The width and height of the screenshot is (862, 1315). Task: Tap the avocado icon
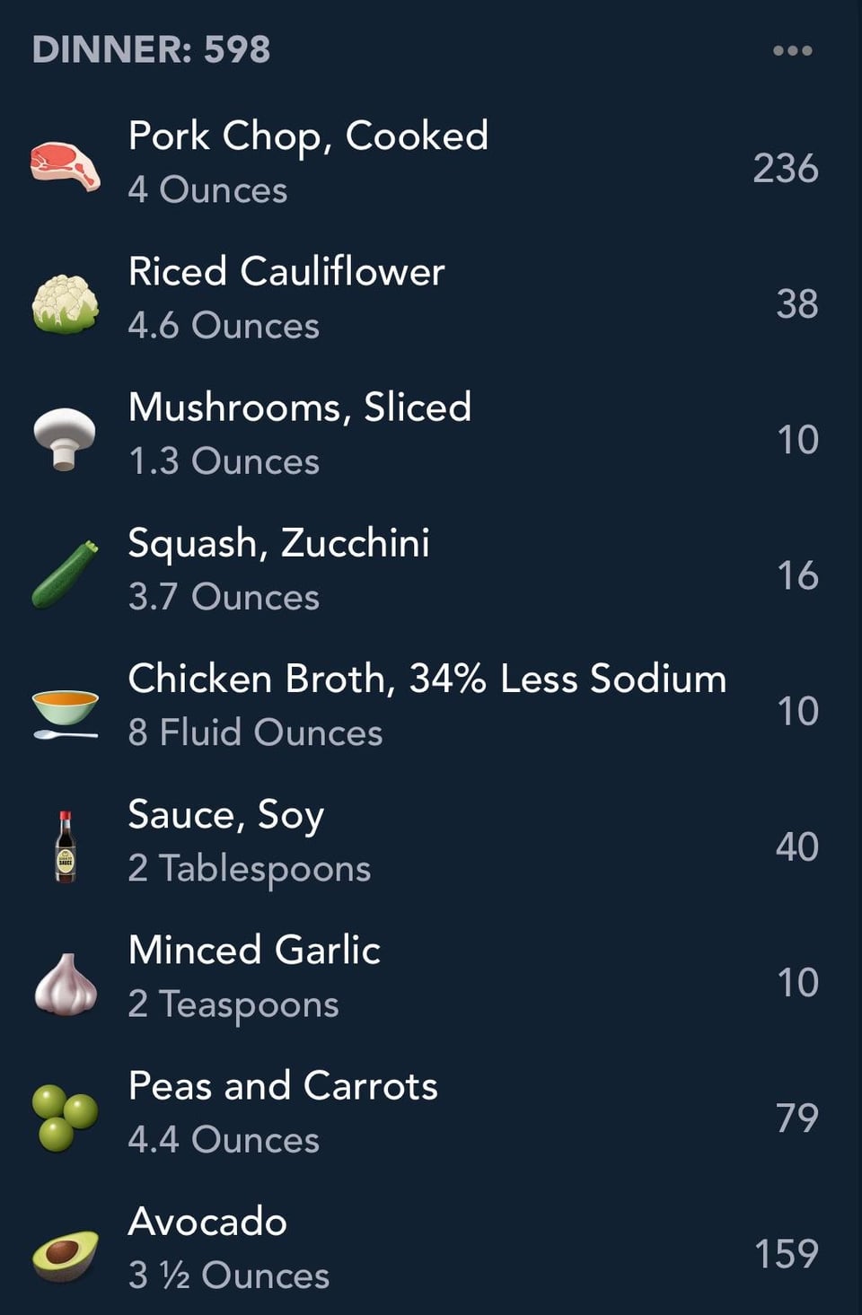[65, 1254]
